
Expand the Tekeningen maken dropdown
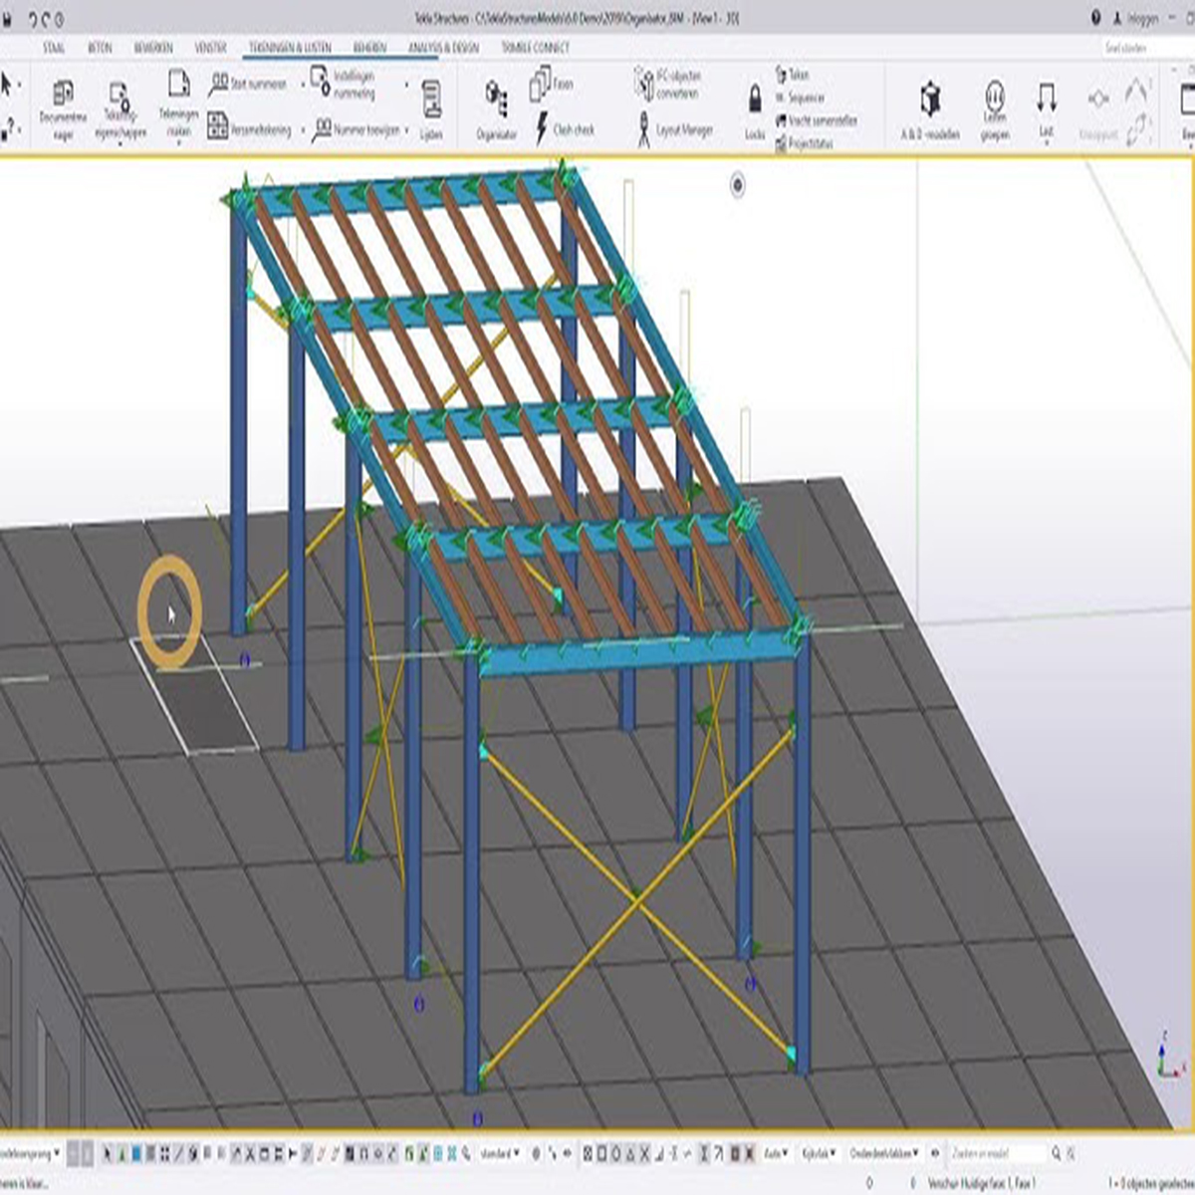(x=178, y=143)
